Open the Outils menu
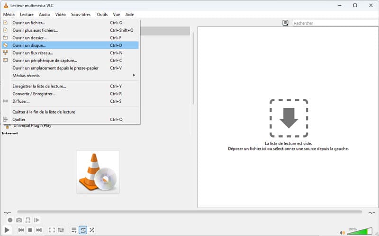Screen dimensions: 379x236 tap(102, 15)
